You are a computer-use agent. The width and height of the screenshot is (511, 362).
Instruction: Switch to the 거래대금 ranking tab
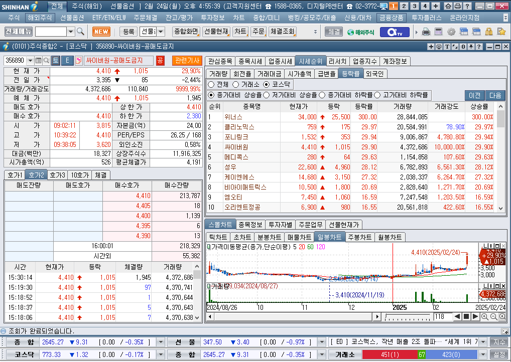[269, 74]
